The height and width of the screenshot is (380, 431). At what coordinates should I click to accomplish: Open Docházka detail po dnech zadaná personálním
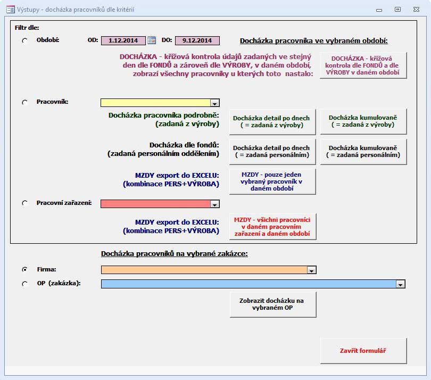272,152
